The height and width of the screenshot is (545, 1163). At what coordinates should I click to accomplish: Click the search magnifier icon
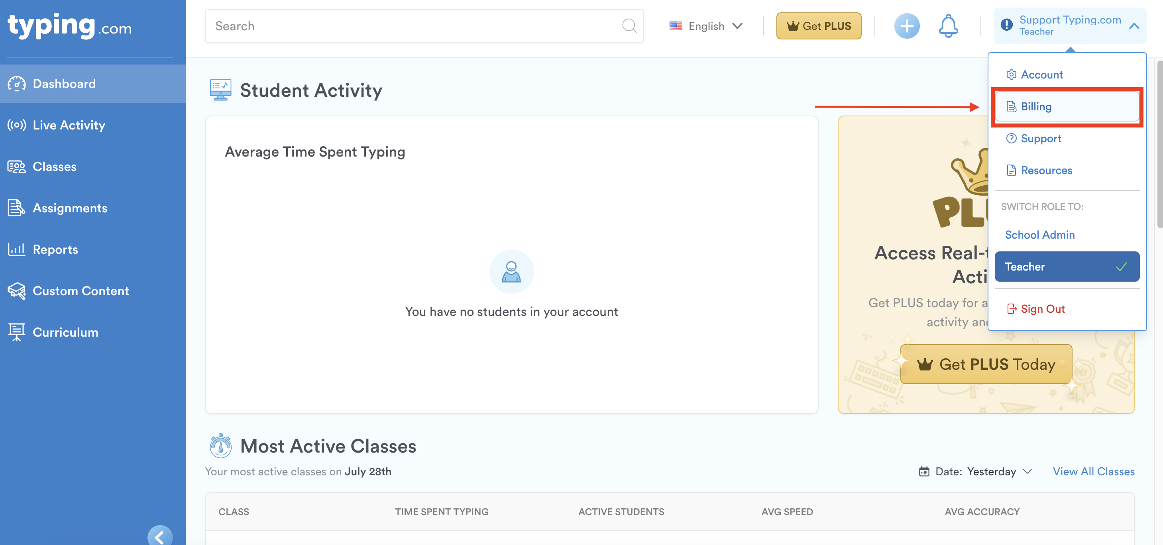click(629, 26)
